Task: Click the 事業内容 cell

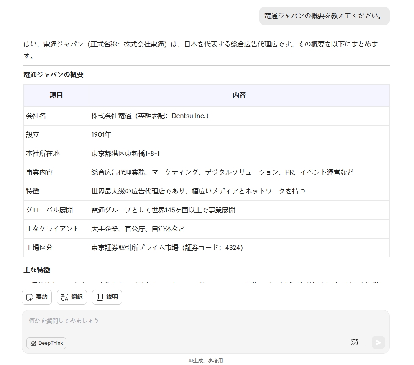Action: coord(56,172)
